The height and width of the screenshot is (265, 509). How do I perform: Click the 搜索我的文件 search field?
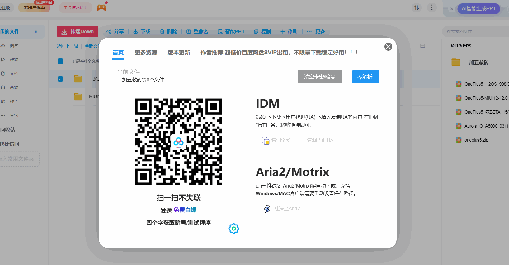(x=475, y=31)
